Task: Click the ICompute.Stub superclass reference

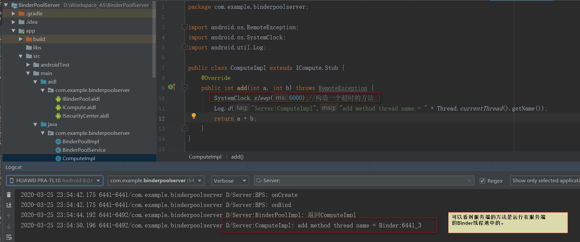Action: pos(317,68)
